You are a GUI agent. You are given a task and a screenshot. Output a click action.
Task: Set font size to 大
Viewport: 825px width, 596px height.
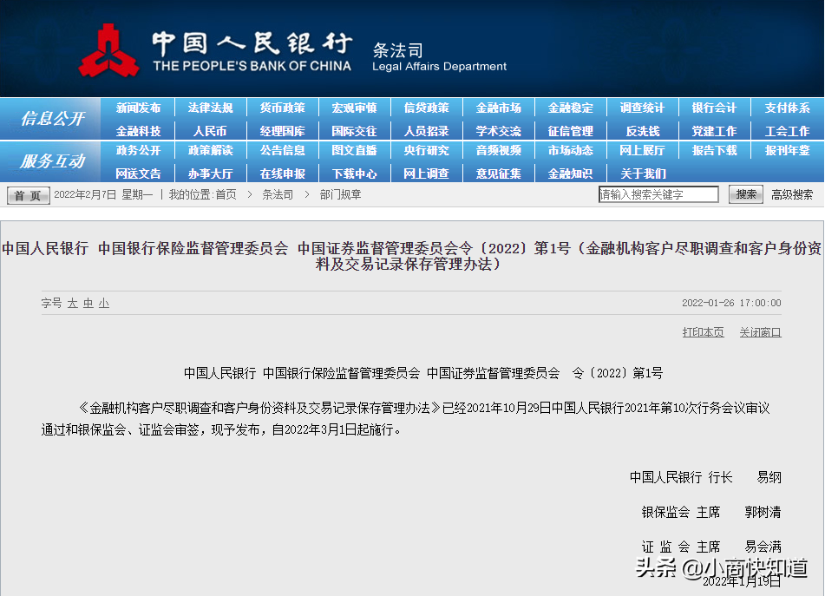point(73,303)
